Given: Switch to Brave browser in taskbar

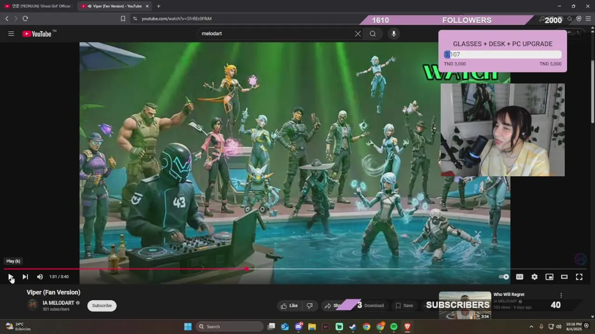Looking at the screenshot, I should click(x=408, y=327).
